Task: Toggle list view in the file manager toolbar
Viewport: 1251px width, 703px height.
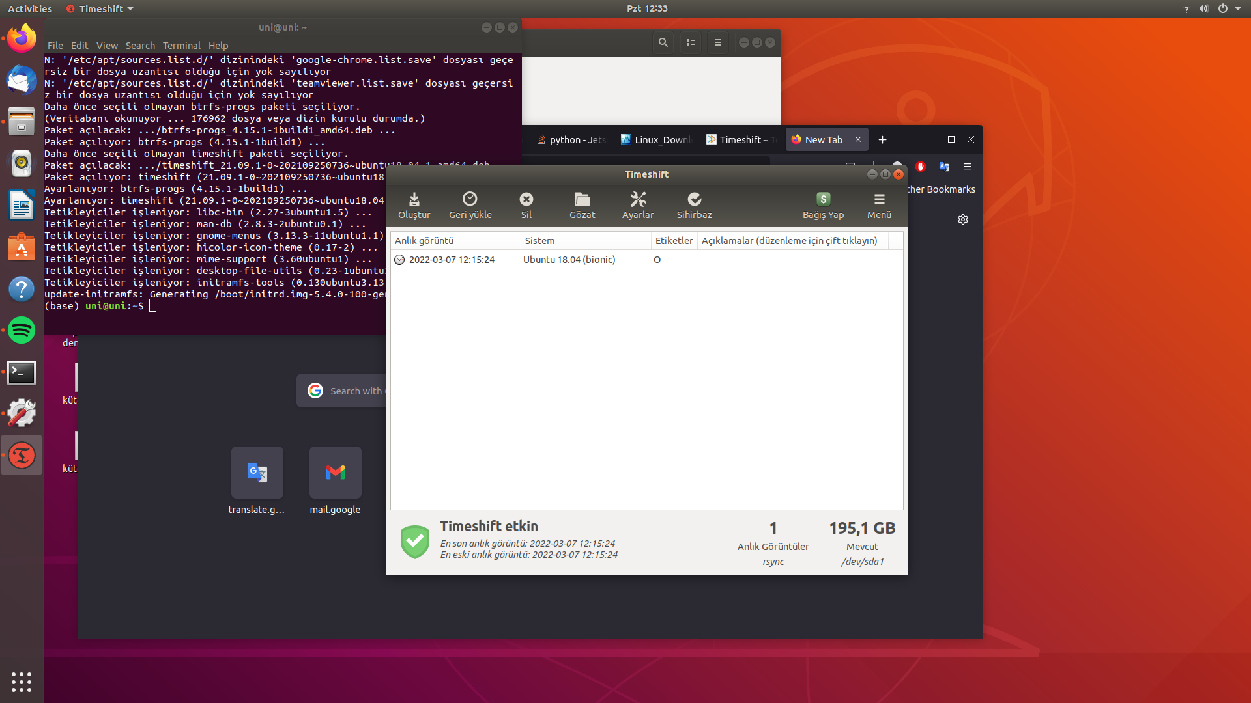Action: pos(691,42)
